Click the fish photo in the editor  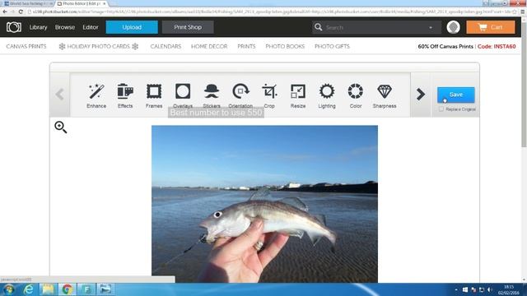264,204
